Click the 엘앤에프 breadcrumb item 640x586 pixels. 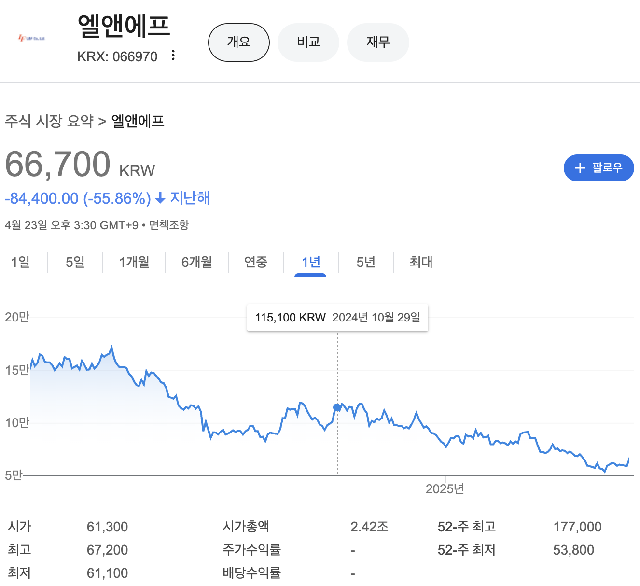point(138,121)
